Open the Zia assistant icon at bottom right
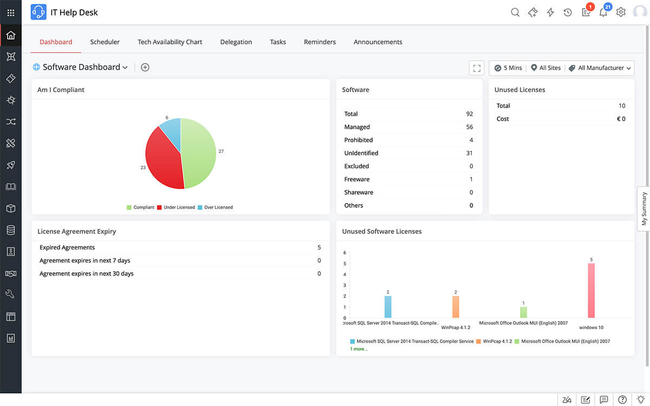Viewport: 650px width, 406px height. point(567,400)
